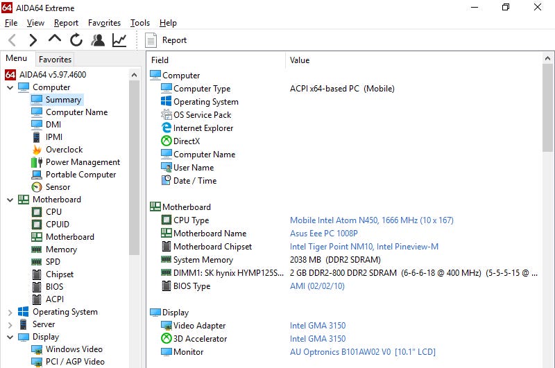The width and height of the screenshot is (555, 368).
Task: Open AU Optronics B101AW02 monitor link
Action: click(x=362, y=352)
